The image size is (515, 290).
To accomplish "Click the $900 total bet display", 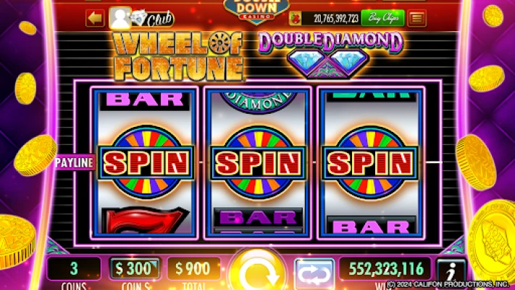I will (x=194, y=269).
